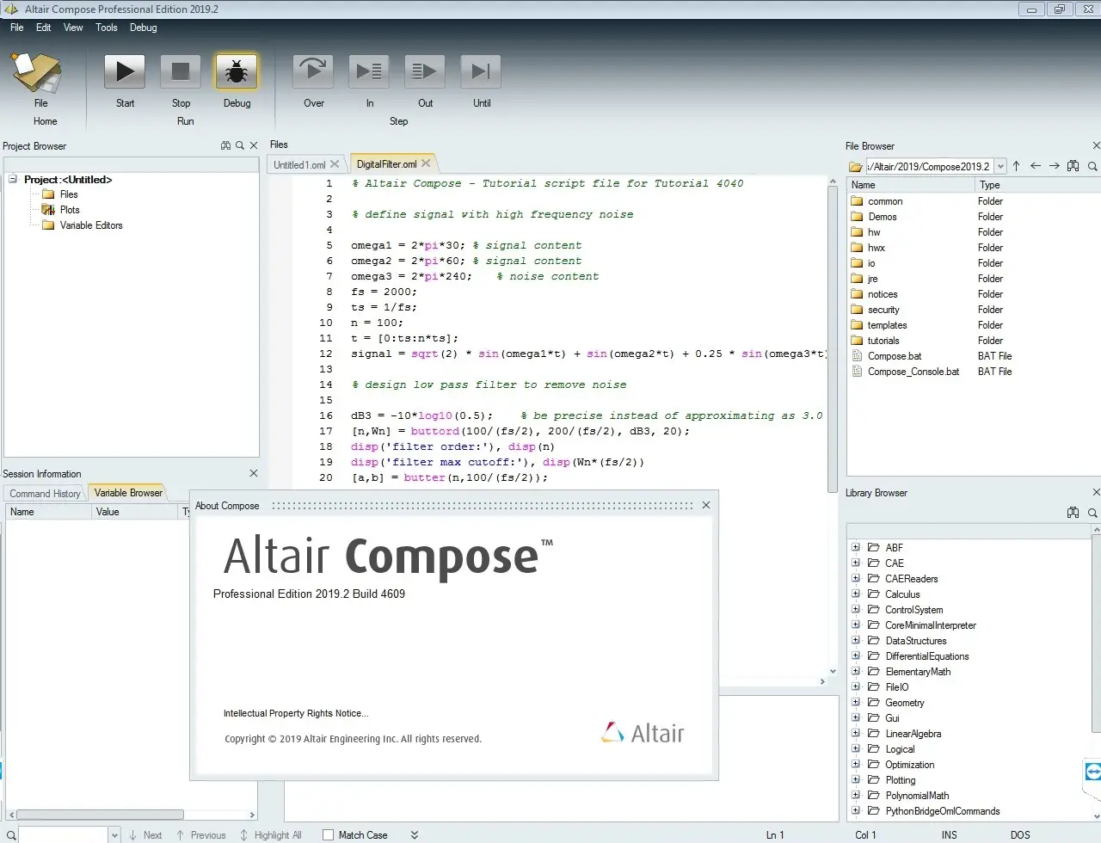Image resolution: width=1101 pixels, height=843 pixels.
Task: Launch the Debug bug icon
Action: pos(237,71)
